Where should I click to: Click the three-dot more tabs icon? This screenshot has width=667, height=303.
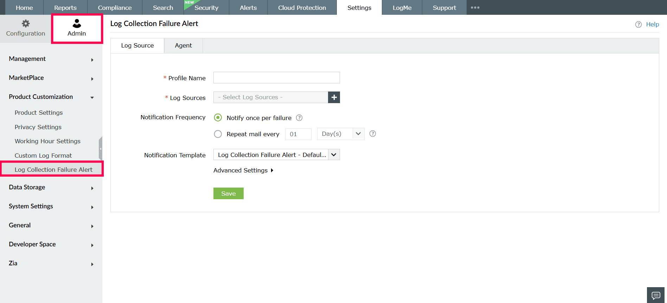pyautogui.click(x=475, y=7)
